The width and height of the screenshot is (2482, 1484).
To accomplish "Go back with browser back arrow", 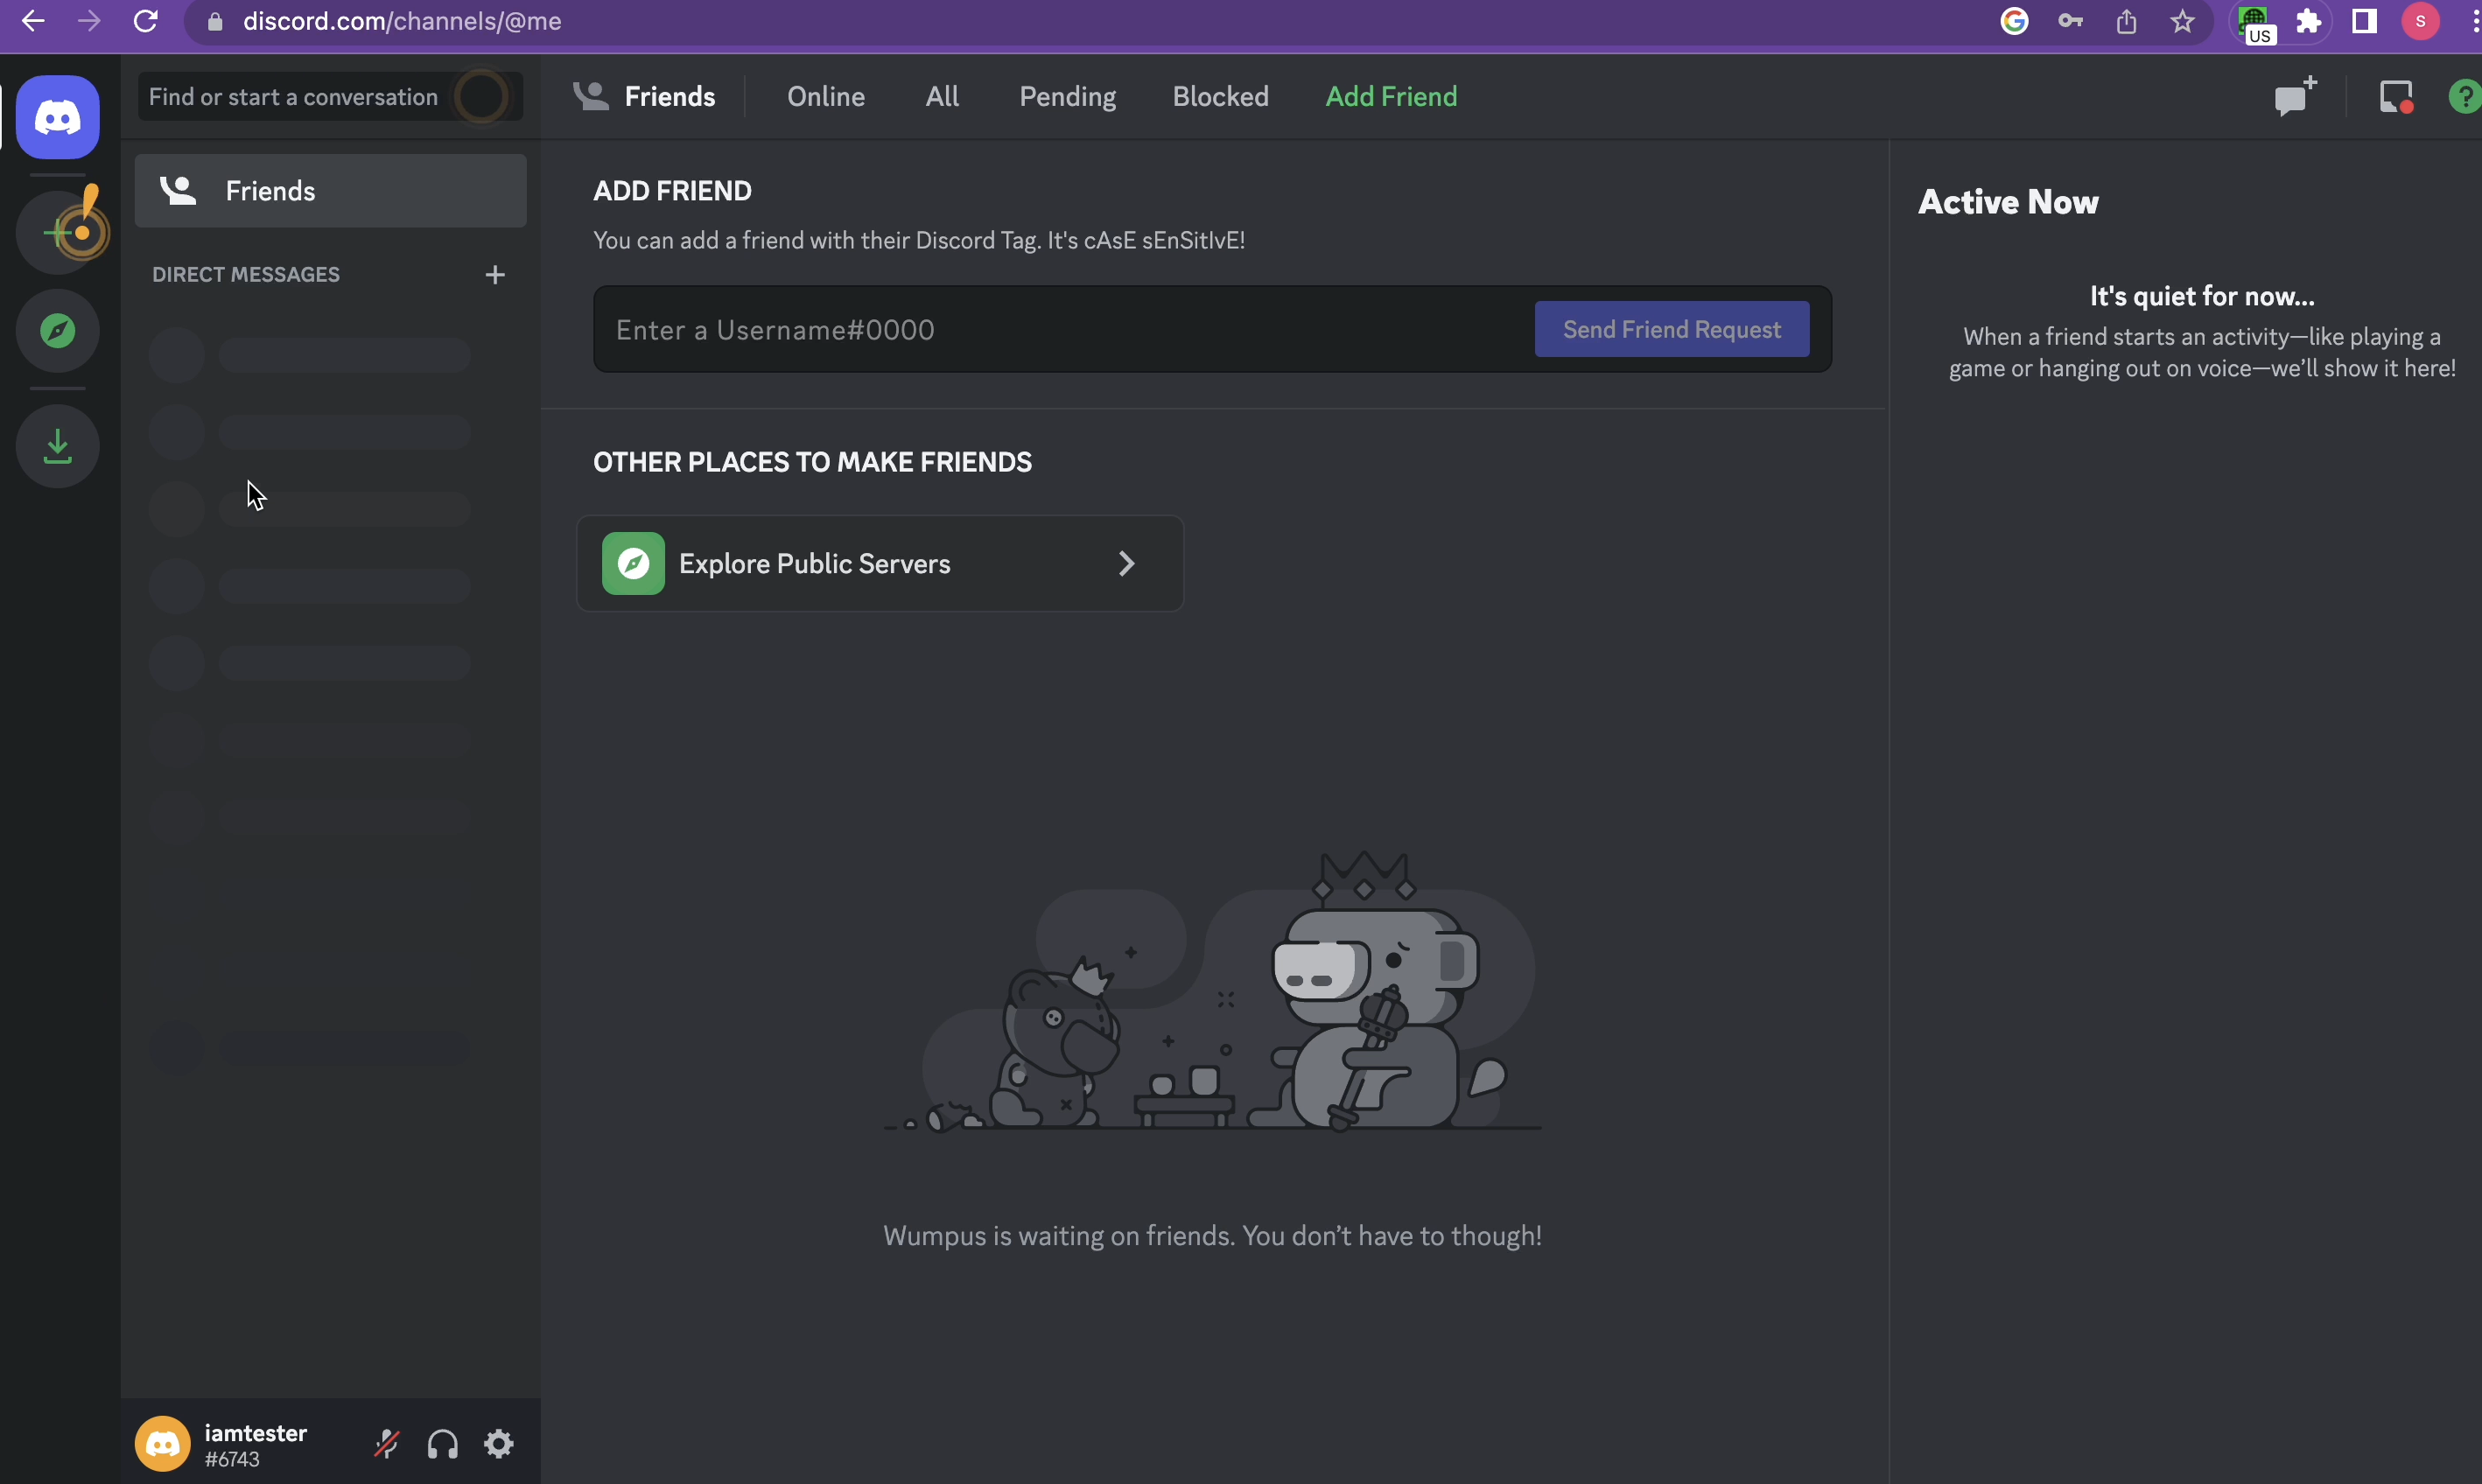I will pyautogui.click(x=33, y=21).
